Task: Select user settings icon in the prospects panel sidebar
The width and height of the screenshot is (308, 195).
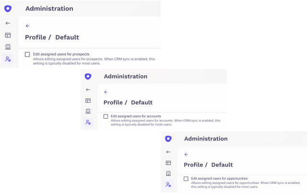Action: 8,59
